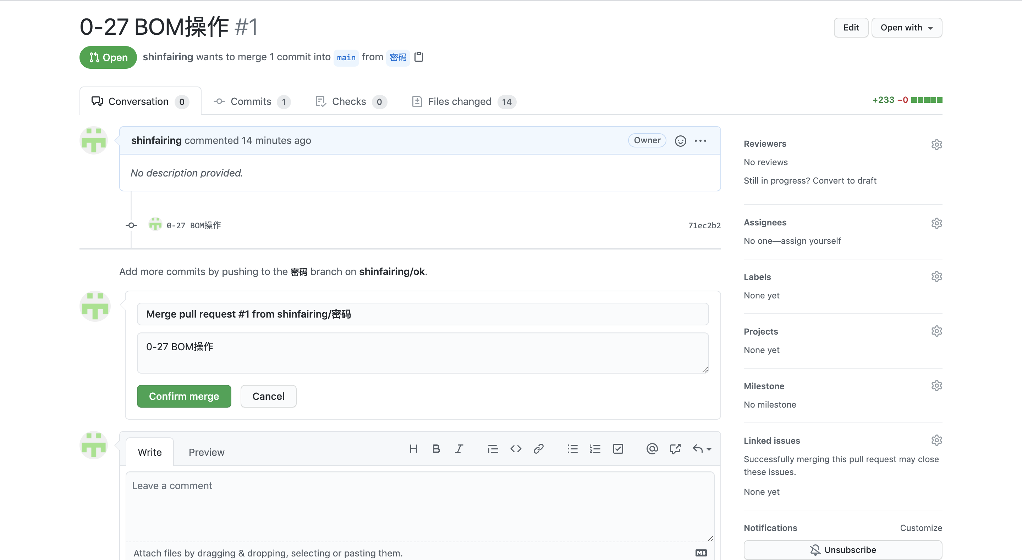Insert a task list with the checkbox icon
The height and width of the screenshot is (560, 1022).
618,449
